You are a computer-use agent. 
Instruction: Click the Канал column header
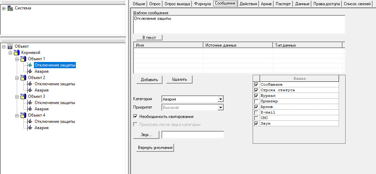point(299,79)
